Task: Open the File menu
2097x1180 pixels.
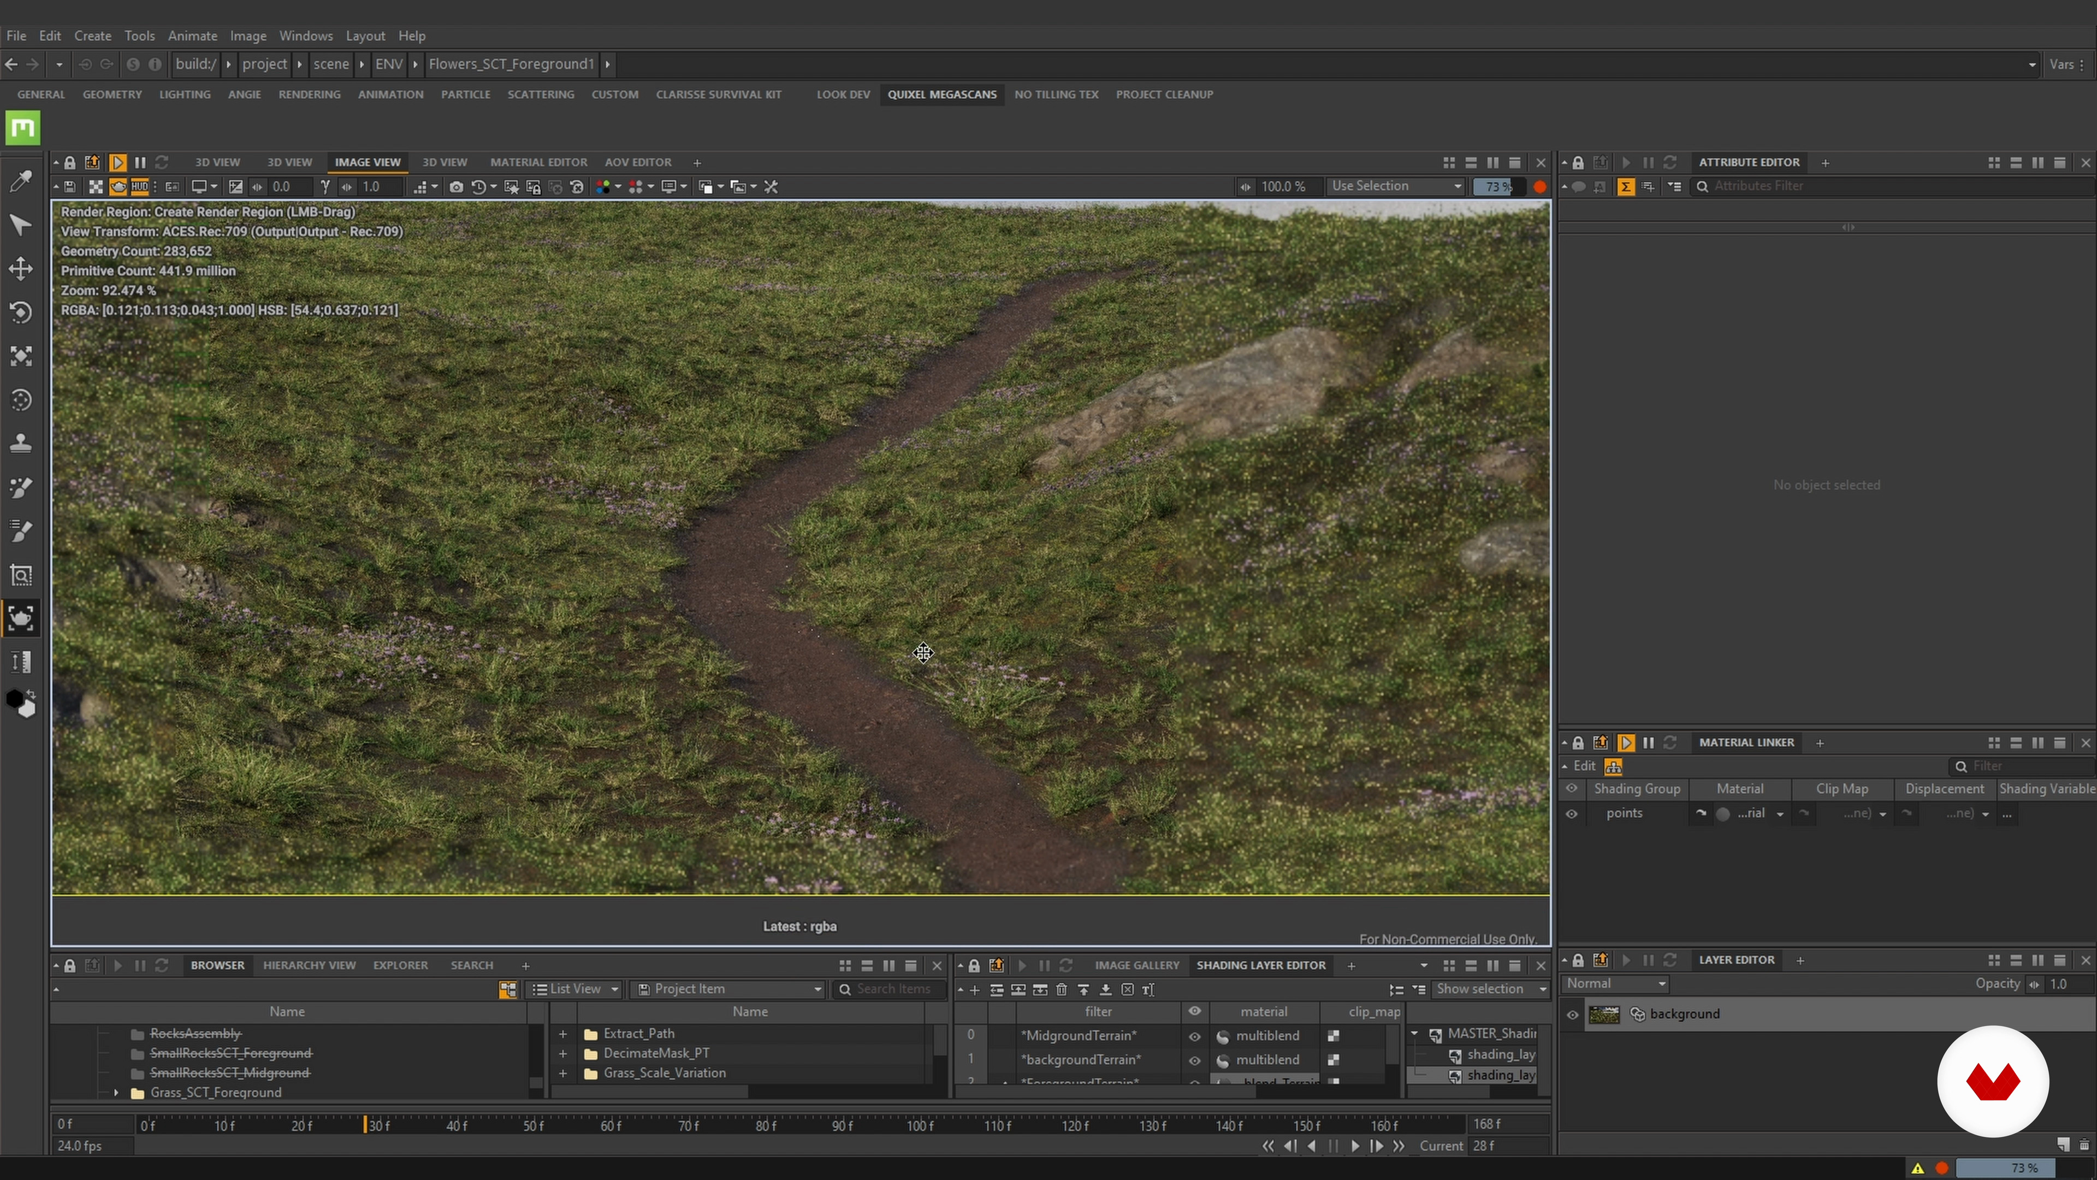Action: pos(16,36)
